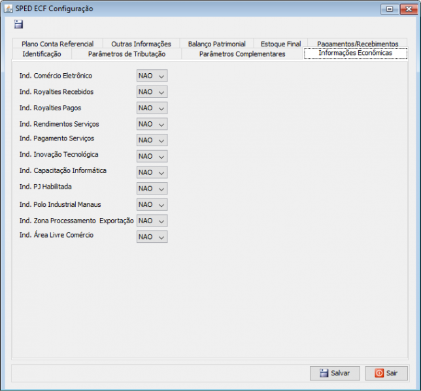Image resolution: width=421 pixels, height=391 pixels.
Task: Open the Ind. Área Livre Comércio dropdown
Action: 152,236
